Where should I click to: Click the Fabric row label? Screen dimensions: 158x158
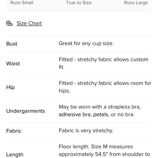click(14, 131)
